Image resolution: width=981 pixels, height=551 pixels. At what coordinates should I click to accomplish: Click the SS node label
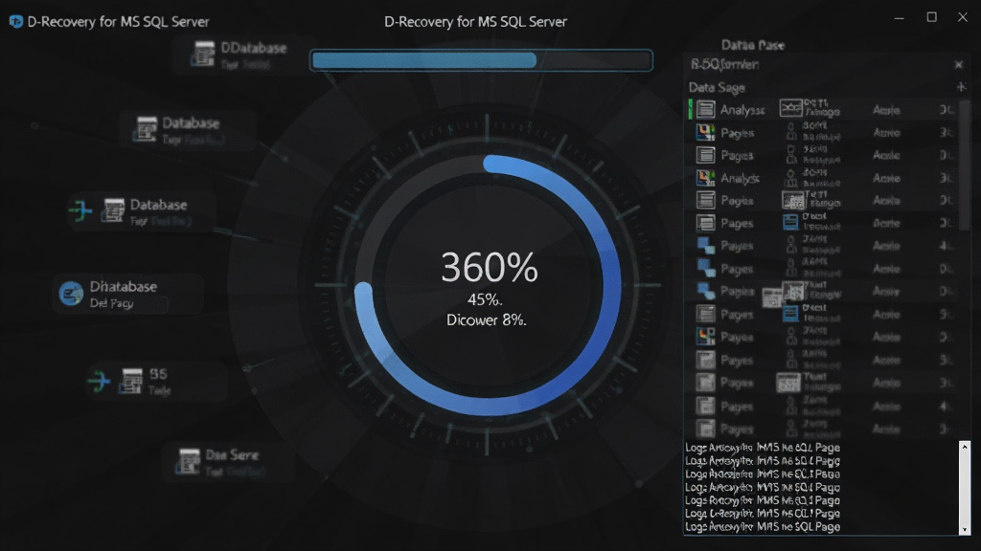coord(158,374)
